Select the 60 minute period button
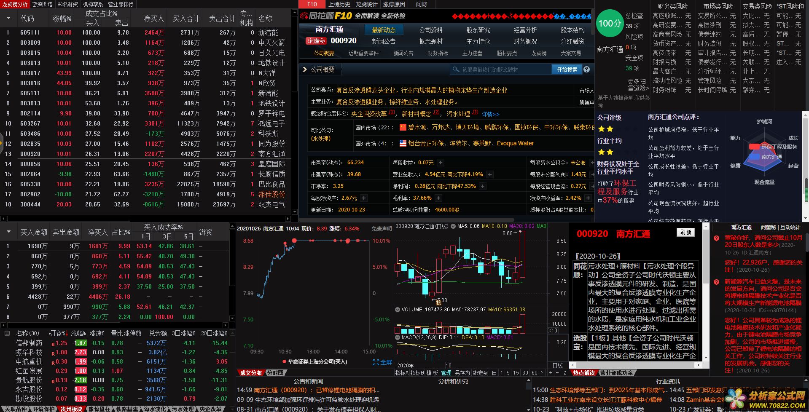This screenshot has height=412, width=809. [x=534, y=373]
